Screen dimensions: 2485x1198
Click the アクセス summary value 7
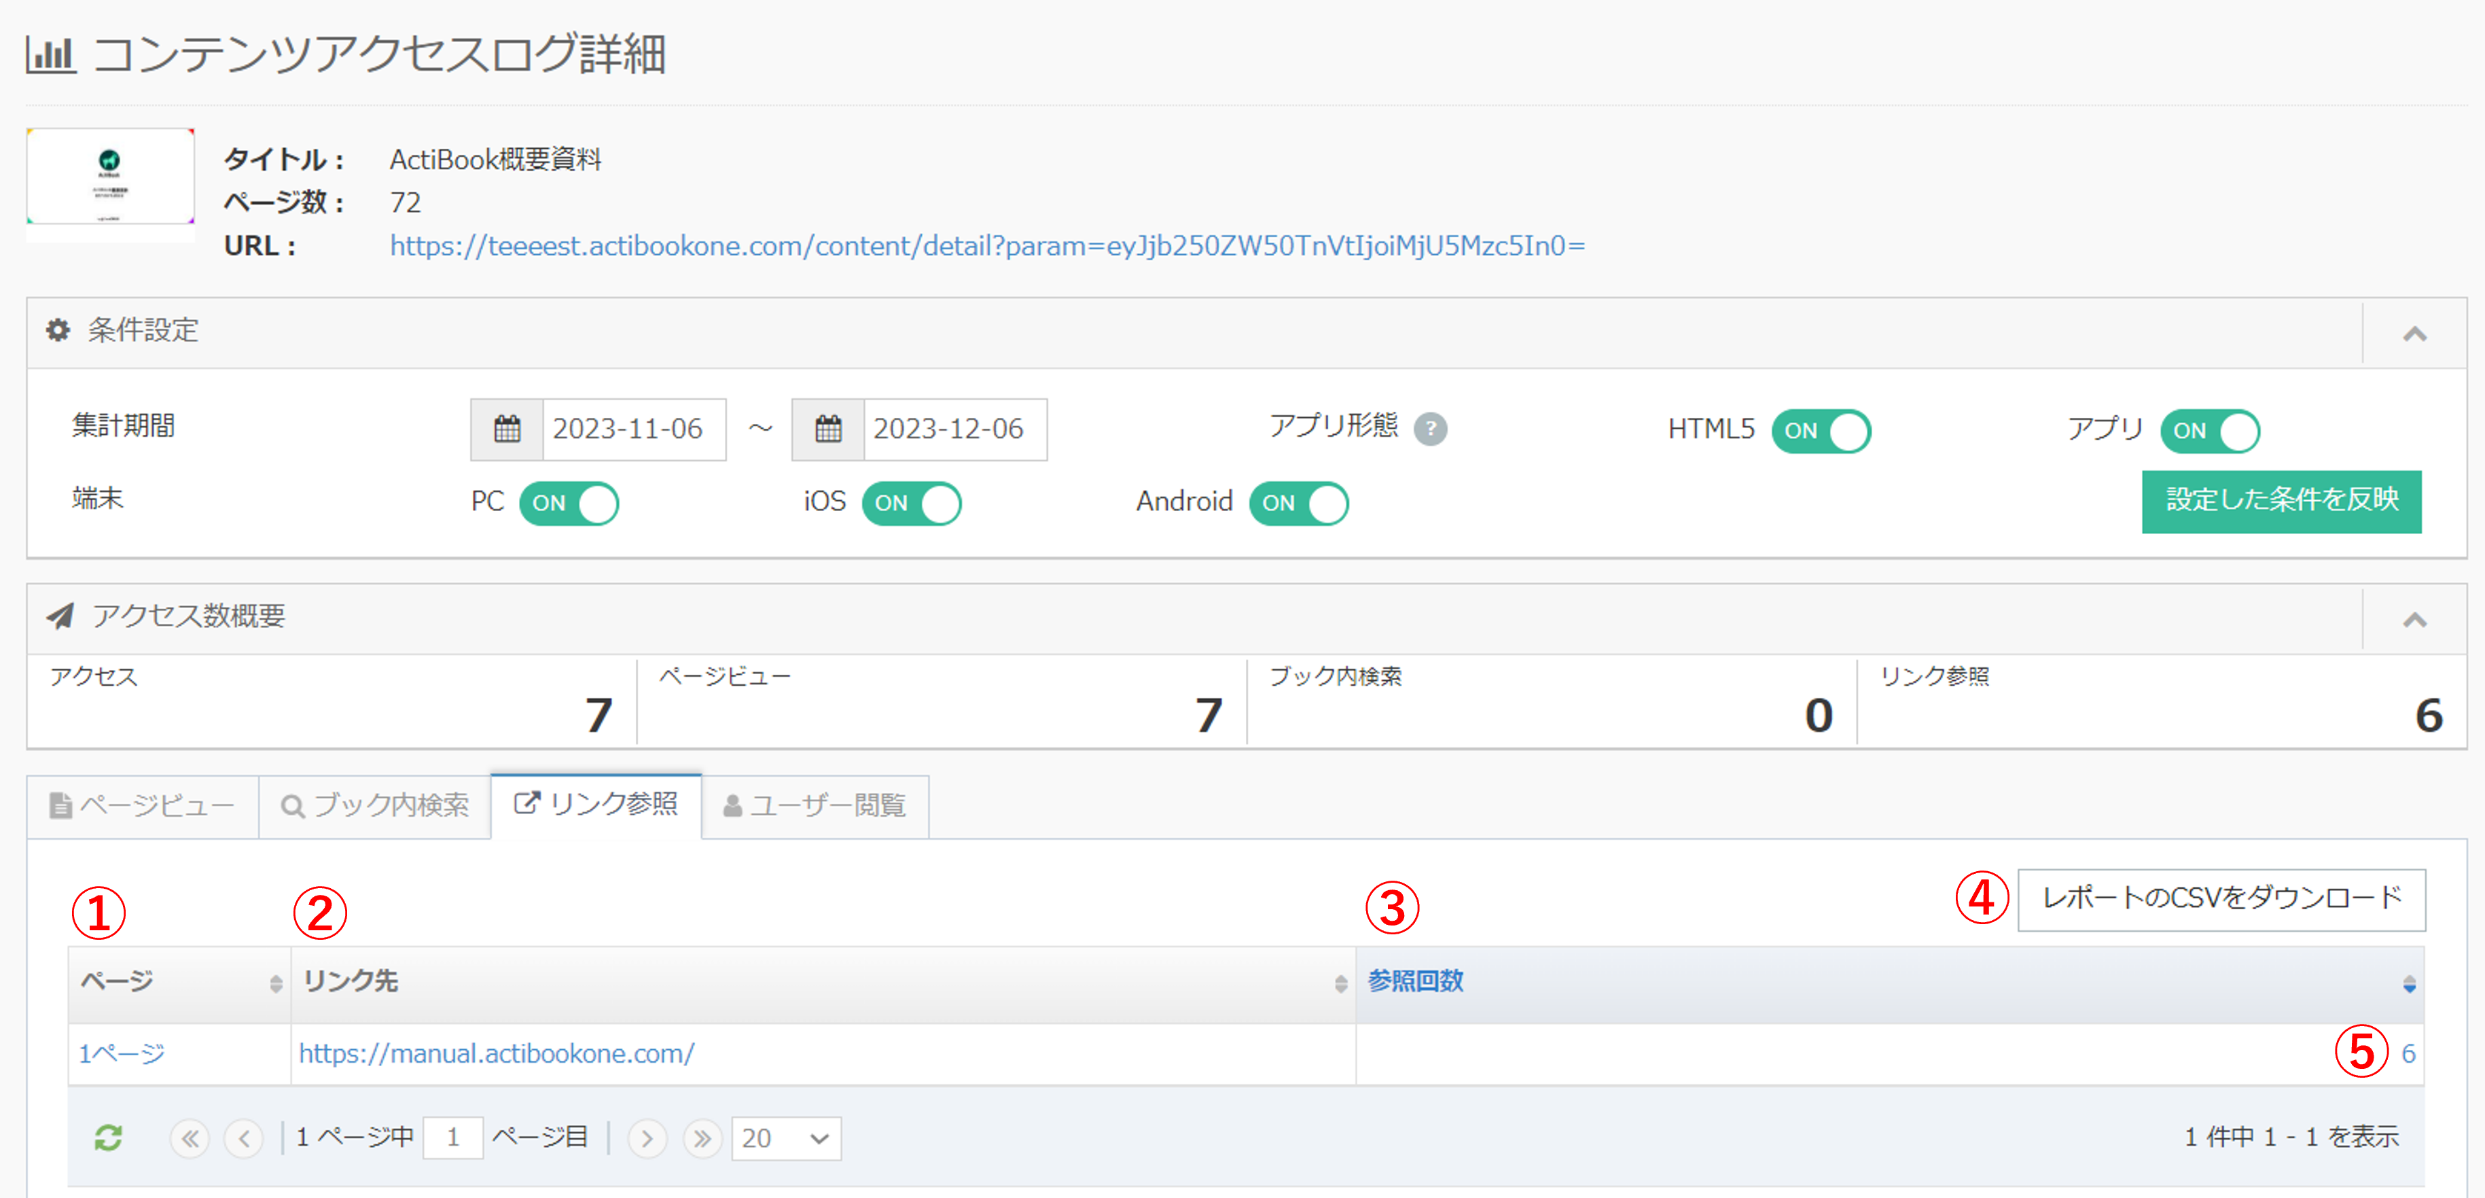tap(599, 716)
